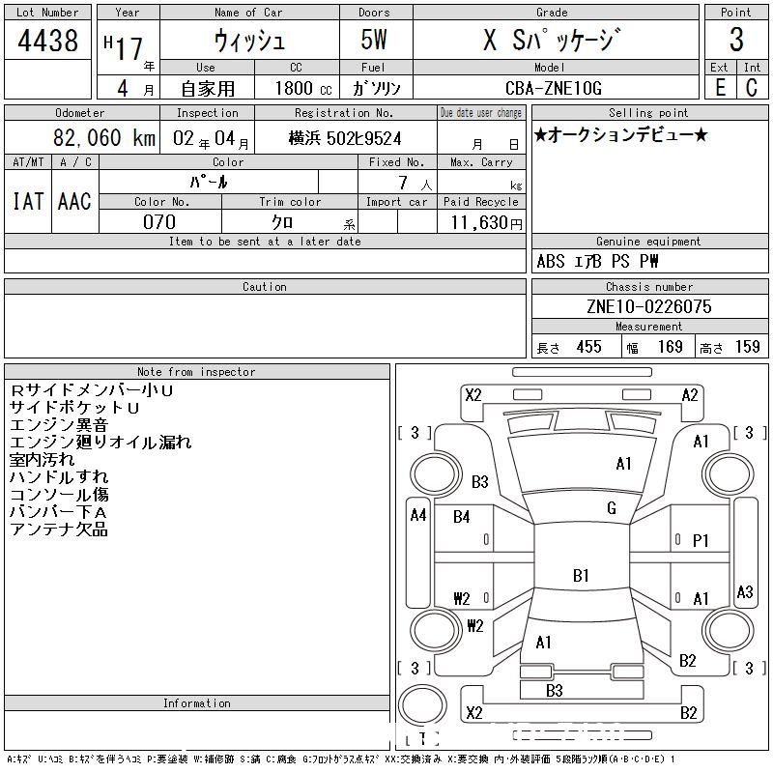Screen dimensions: 773x773
Task: Select selling point ★オークションデビュー★
Action: click(621, 134)
